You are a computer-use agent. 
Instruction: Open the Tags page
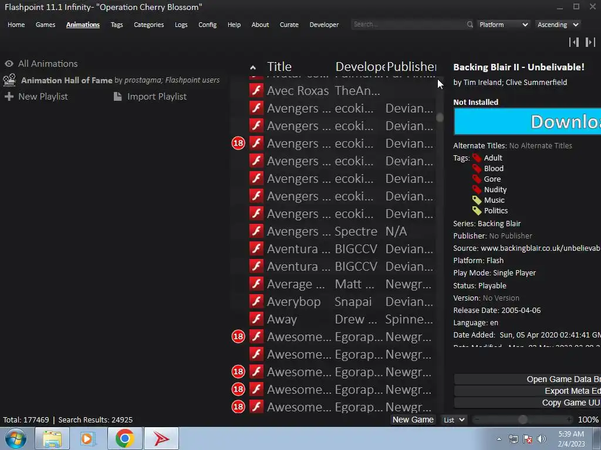coord(117,25)
